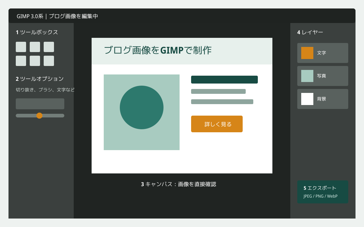Click the ツールボックス panel heading

[37, 32]
